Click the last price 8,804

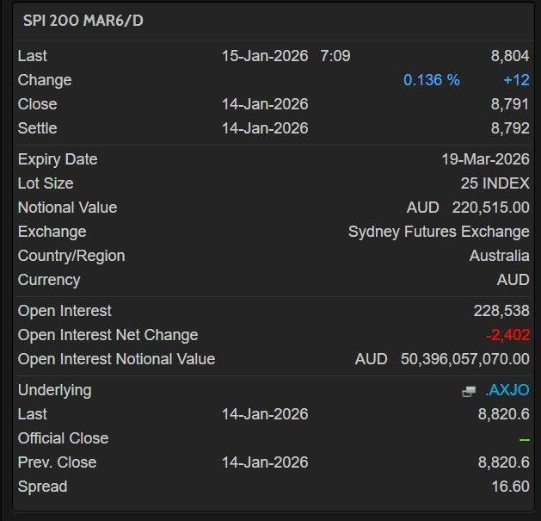510,56
